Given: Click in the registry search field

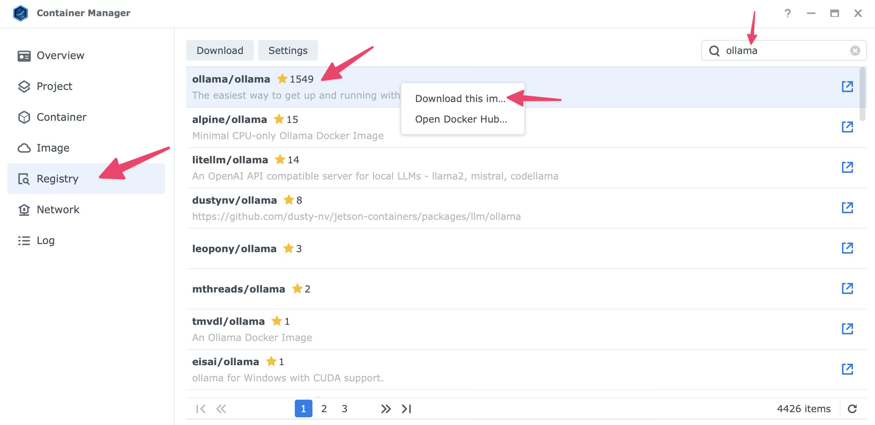Looking at the screenshot, I should pos(785,51).
